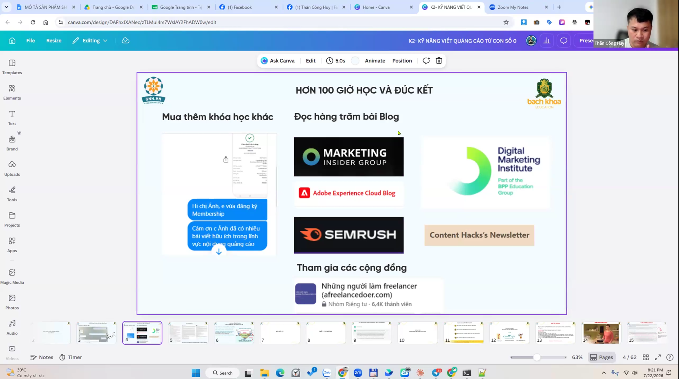Select page 5 thumbnail
The width and height of the screenshot is (679, 379).
point(188,333)
